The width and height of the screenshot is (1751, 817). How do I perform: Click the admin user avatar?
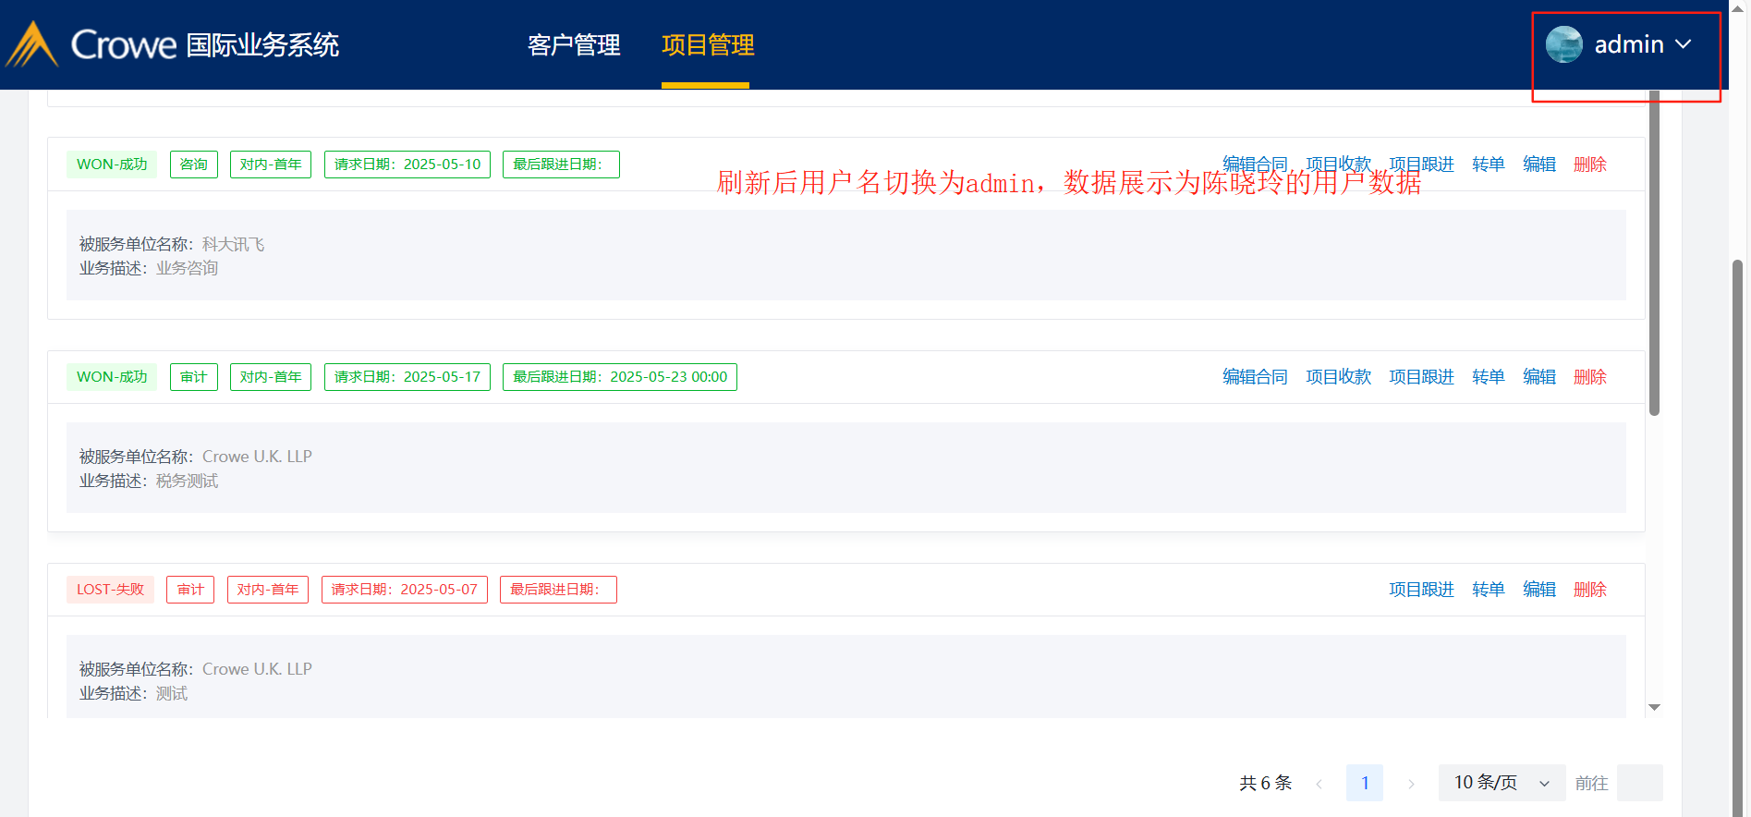click(x=1564, y=44)
